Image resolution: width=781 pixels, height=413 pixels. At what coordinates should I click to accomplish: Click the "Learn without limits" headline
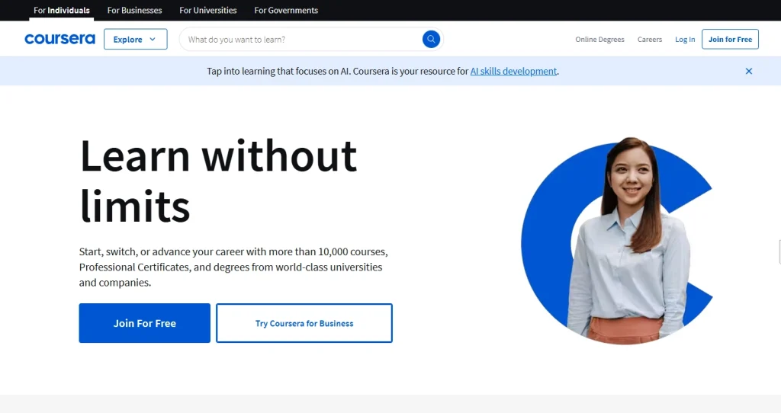[x=218, y=181]
